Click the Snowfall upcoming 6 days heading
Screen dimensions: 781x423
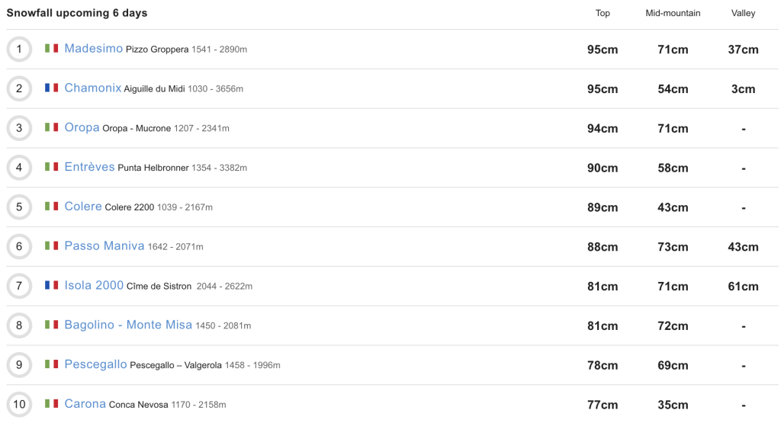77,13
